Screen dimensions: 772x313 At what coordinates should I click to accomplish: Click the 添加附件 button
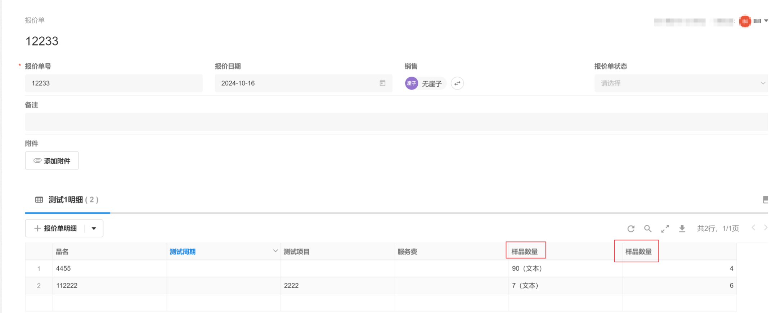[52, 161]
